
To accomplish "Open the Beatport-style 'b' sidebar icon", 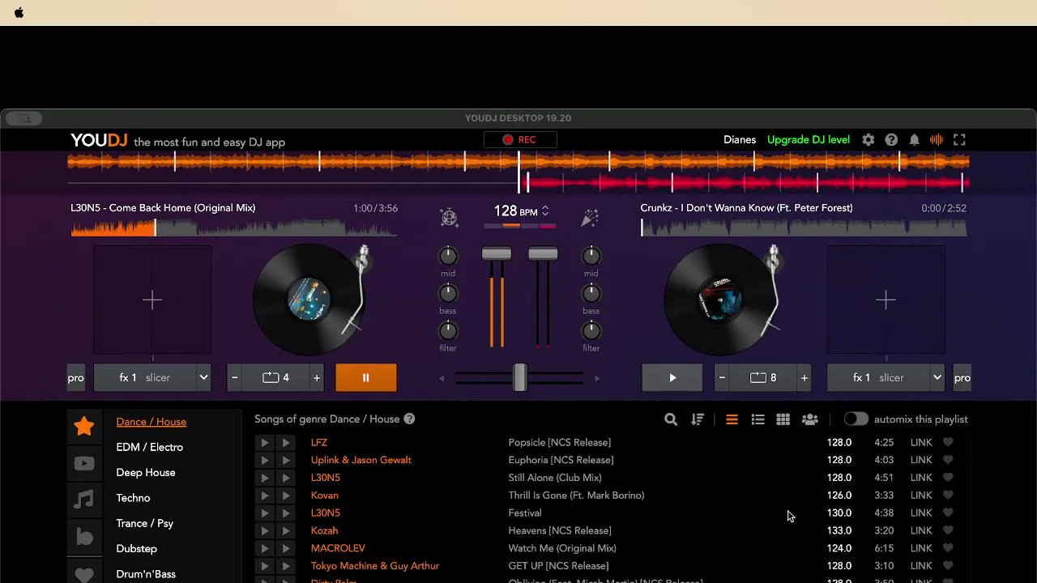I will click(x=84, y=537).
